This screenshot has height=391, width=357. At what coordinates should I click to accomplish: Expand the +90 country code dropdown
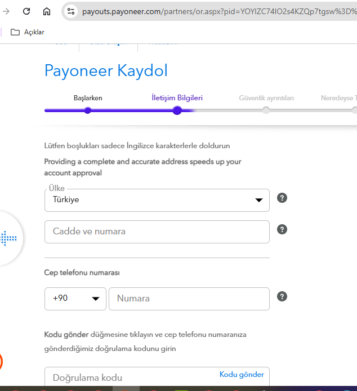coord(75,299)
